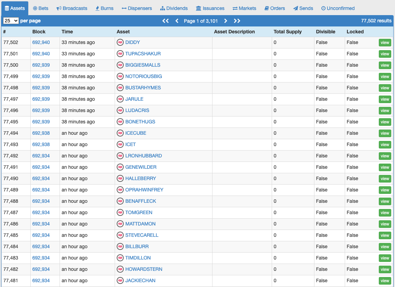
Task: Click '33 minutes ago' in TUPACSHAKUR row
Action: [x=78, y=54]
